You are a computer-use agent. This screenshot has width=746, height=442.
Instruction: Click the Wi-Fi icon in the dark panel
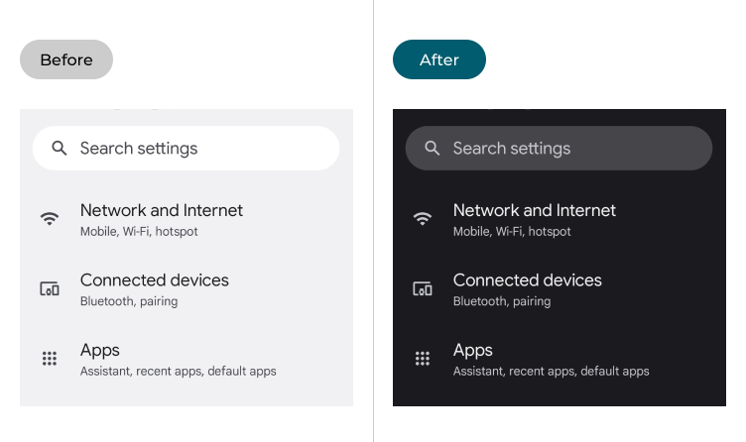pos(423,219)
